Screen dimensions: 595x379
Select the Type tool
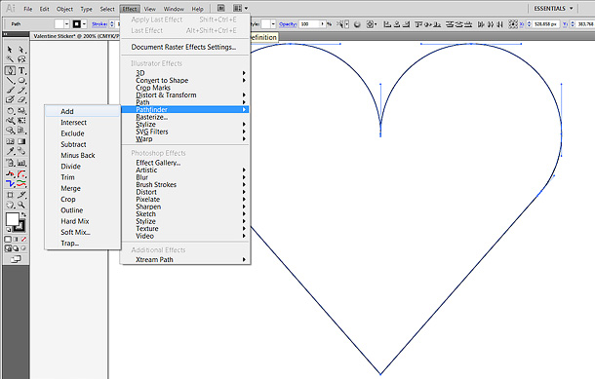click(x=21, y=70)
